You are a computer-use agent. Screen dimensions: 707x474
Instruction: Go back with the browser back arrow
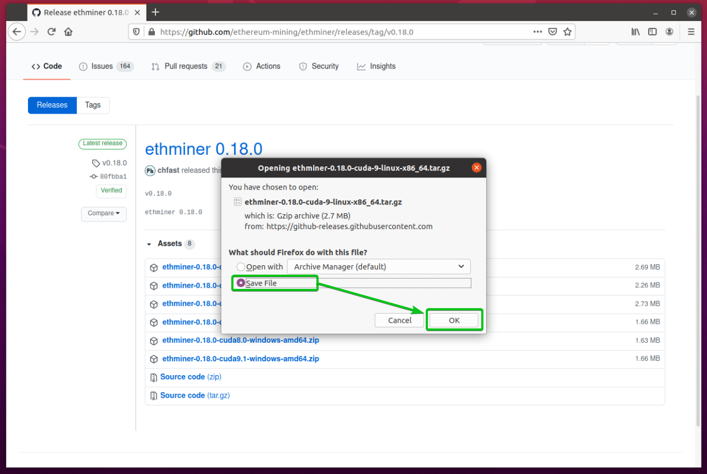(x=17, y=32)
